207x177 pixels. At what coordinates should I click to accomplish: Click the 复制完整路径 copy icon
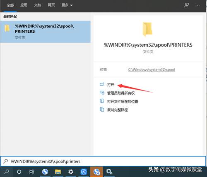pyautogui.click(x=102, y=110)
